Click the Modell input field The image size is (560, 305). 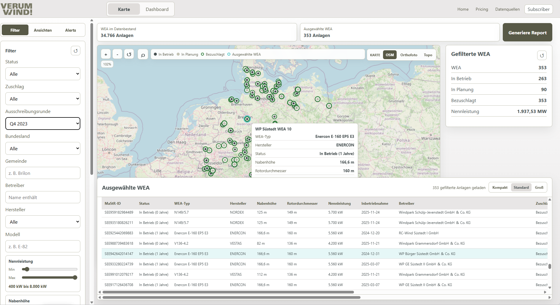point(43,246)
